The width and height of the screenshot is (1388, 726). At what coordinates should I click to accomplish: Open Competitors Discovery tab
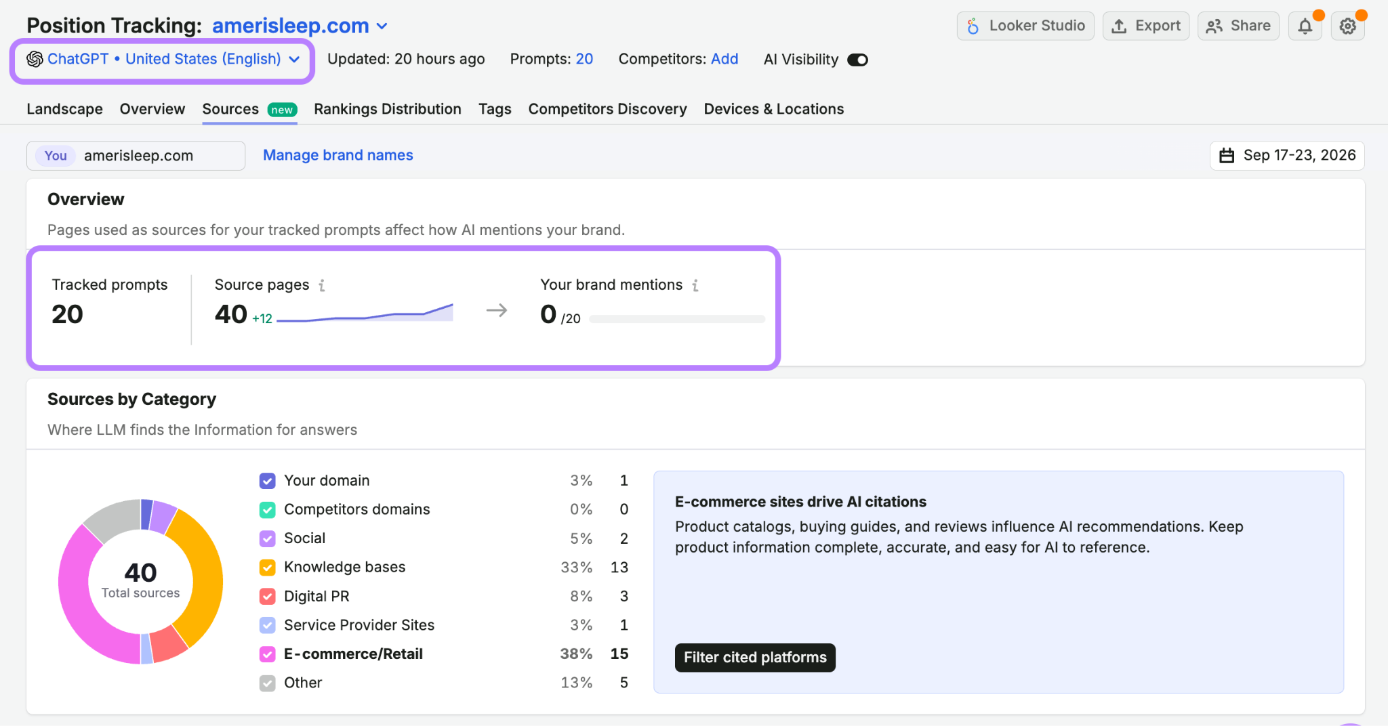tap(607, 109)
